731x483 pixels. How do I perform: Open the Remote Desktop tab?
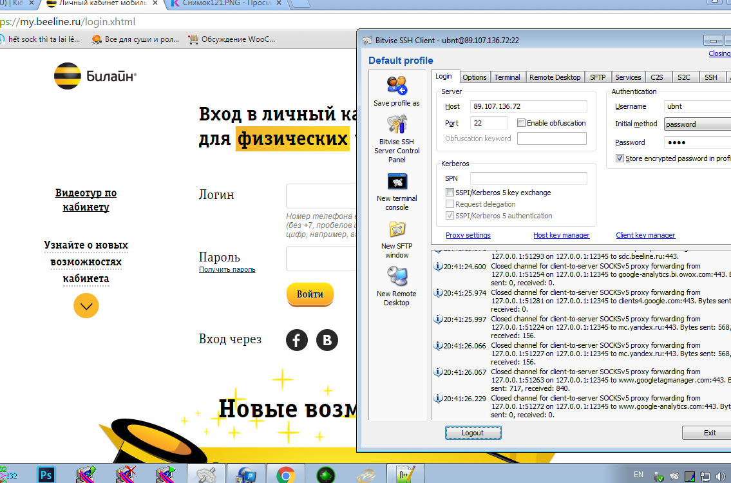[555, 77]
